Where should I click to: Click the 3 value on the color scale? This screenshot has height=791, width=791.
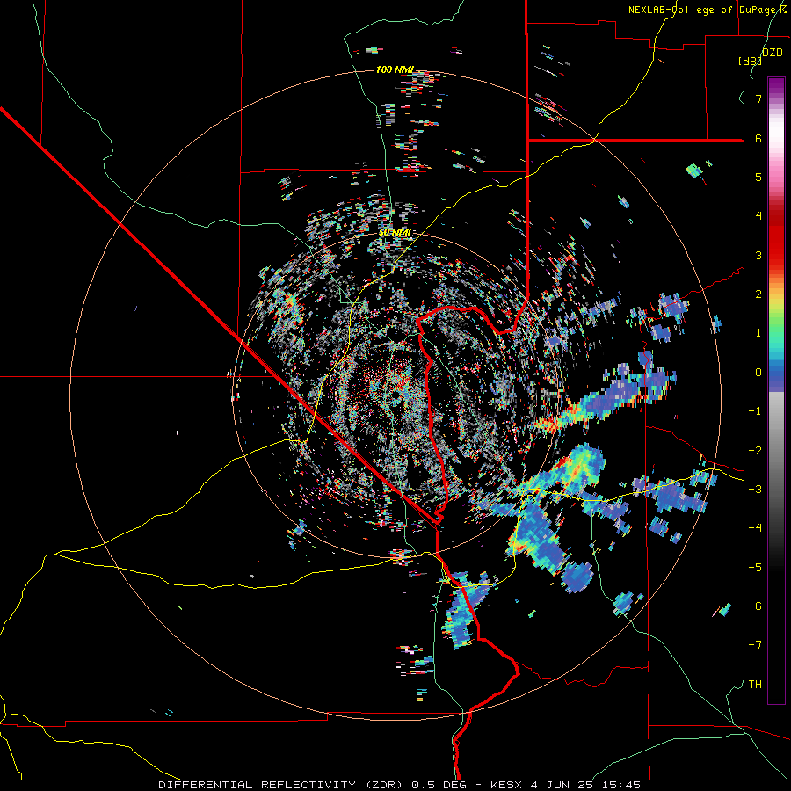click(758, 255)
